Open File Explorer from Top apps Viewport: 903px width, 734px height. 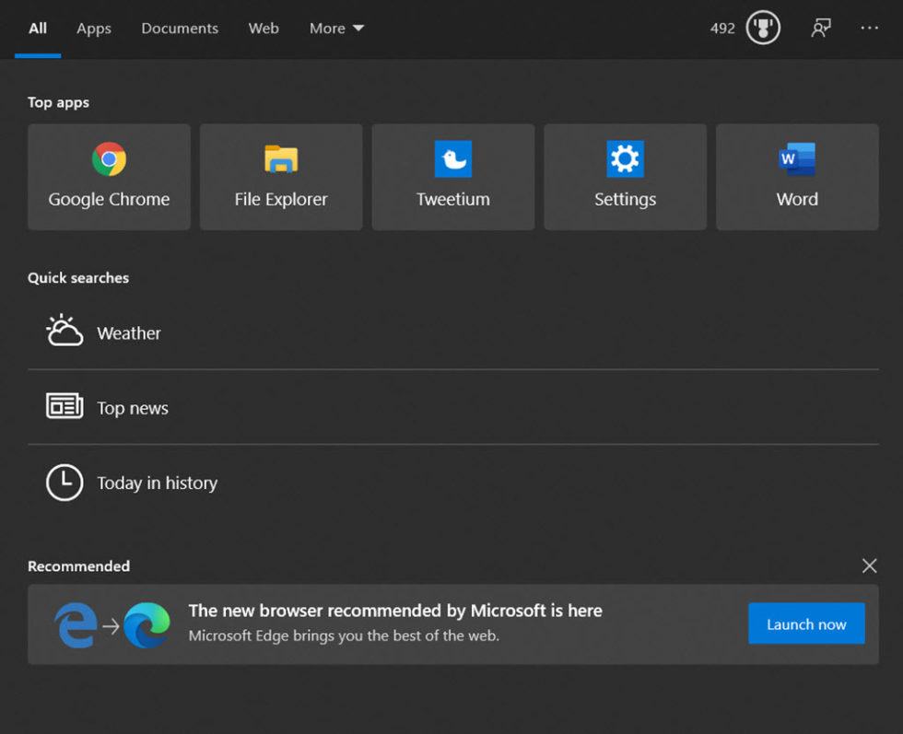click(280, 177)
